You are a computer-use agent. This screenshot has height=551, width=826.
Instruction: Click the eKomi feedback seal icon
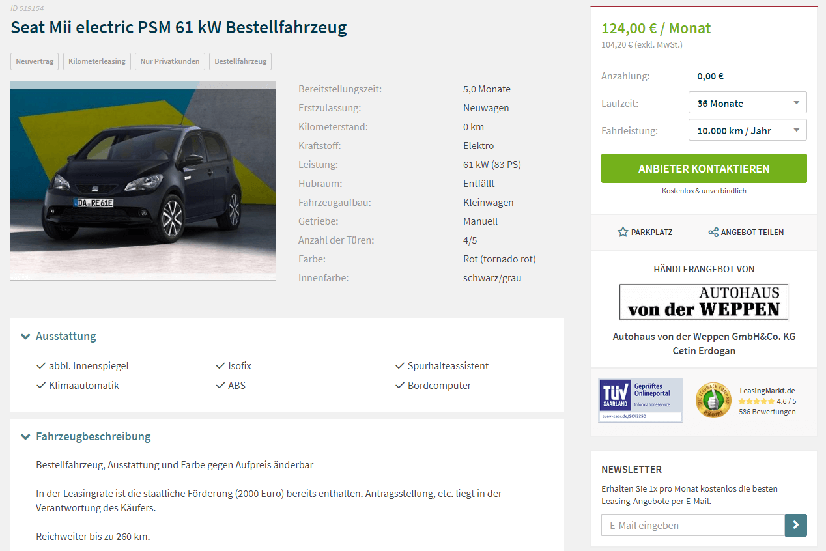(713, 400)
